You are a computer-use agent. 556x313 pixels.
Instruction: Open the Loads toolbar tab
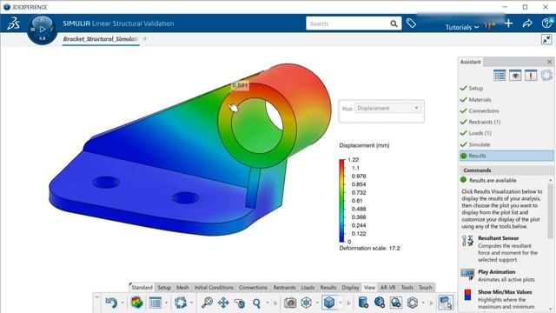click(308, 288)
